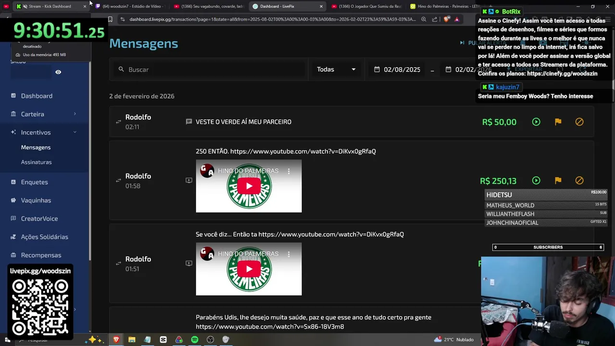The height and width of the screenshot is (346, 615).
Task: Select Mensagens submenu item
Action: click(x=36, y=148)
